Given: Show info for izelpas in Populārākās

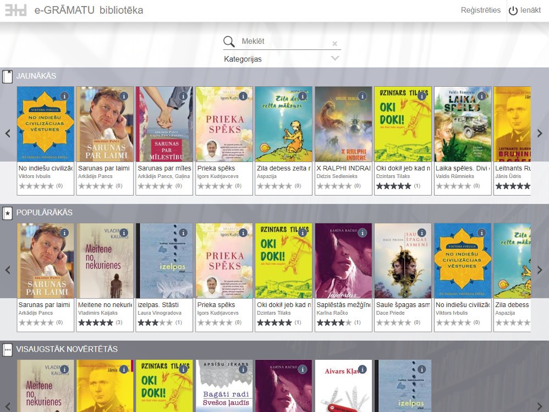Looking at the screenshot, I should click(183, 232).
